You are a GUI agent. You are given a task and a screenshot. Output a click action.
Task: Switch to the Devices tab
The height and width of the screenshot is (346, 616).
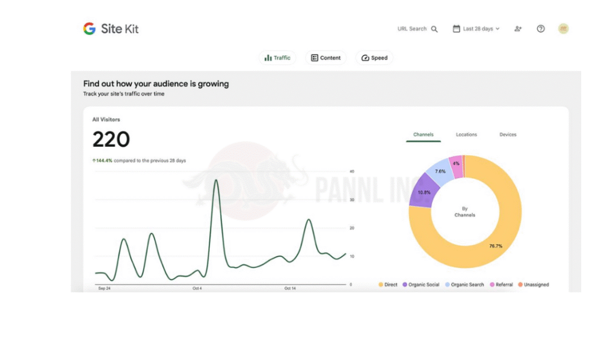(508, 135)
